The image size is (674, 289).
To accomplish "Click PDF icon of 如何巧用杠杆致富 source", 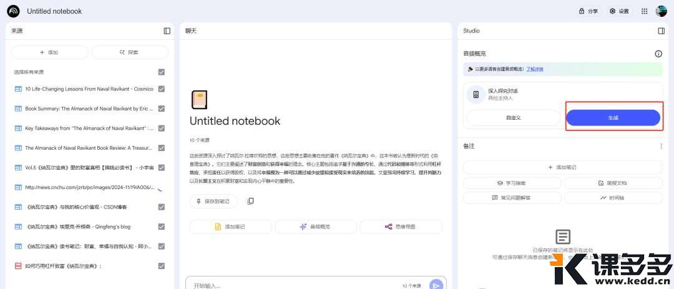I will click(18, 266).
